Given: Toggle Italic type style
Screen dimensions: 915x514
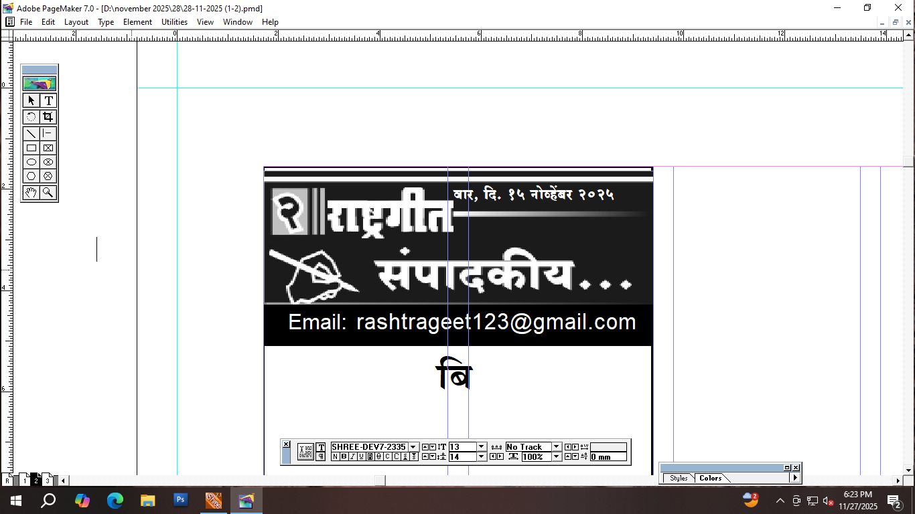Looking at the screenshot, I should [x=353, y=456].
